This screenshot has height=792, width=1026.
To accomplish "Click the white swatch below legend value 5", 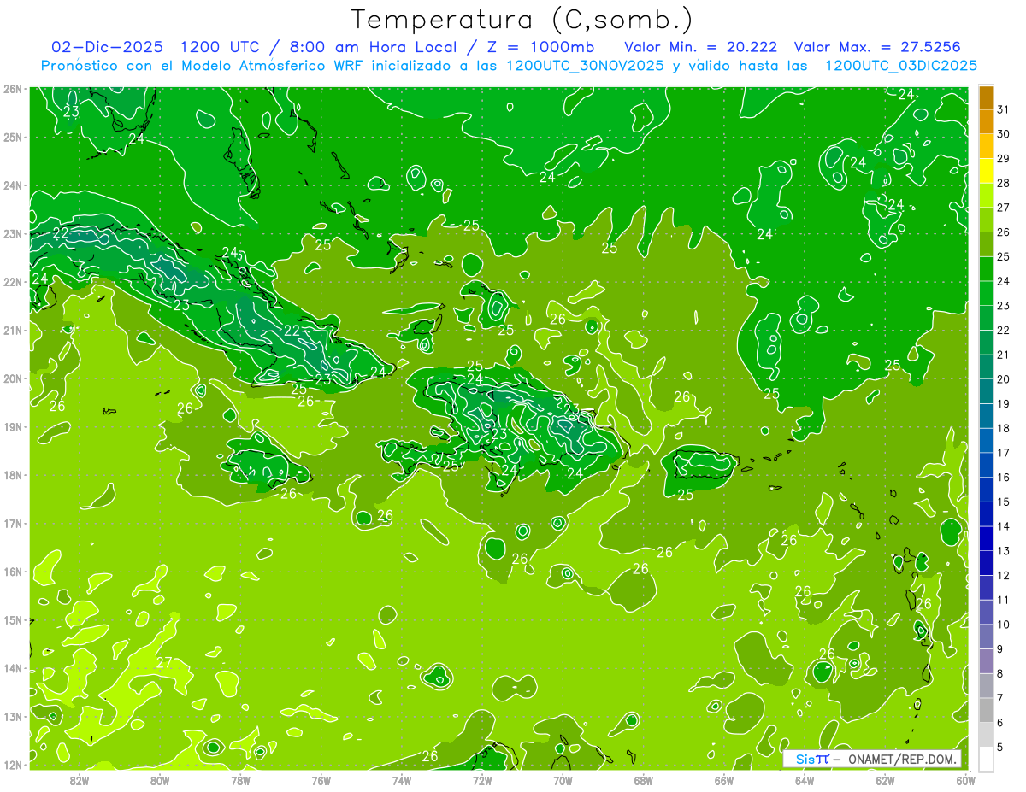I will (986, 759).
